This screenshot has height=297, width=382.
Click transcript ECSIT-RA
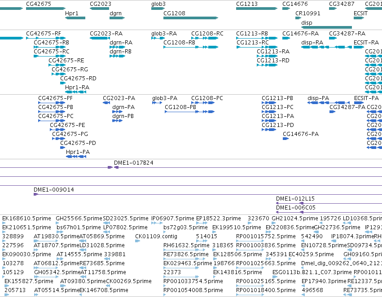(366, 43)
